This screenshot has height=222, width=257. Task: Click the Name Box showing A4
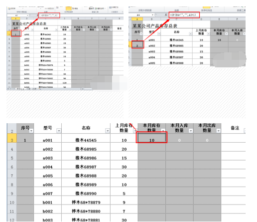[x=140, y=15]
